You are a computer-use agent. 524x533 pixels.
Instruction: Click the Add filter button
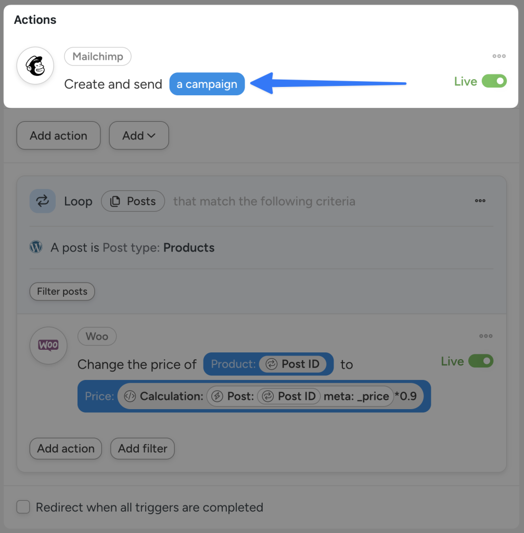[142, 449]
